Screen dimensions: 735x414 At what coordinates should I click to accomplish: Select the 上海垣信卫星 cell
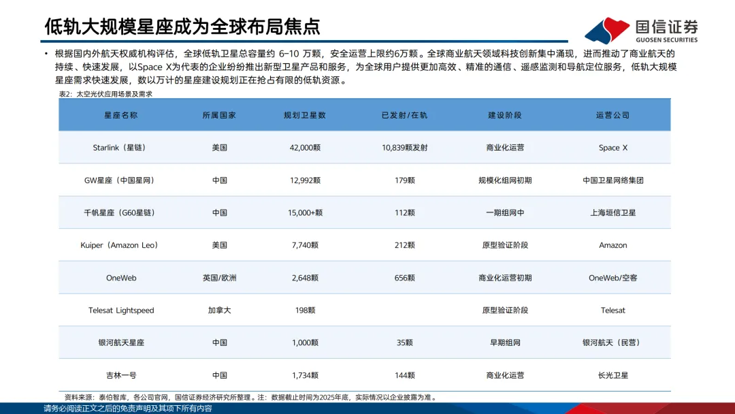tap(612, 213)
